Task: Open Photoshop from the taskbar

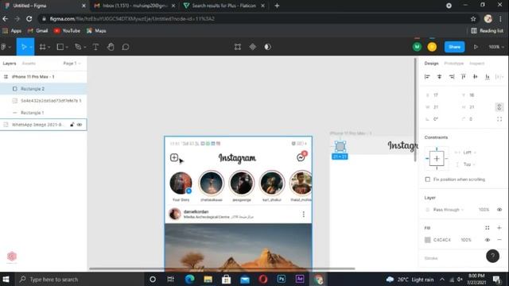Action: tap(282, 279)
